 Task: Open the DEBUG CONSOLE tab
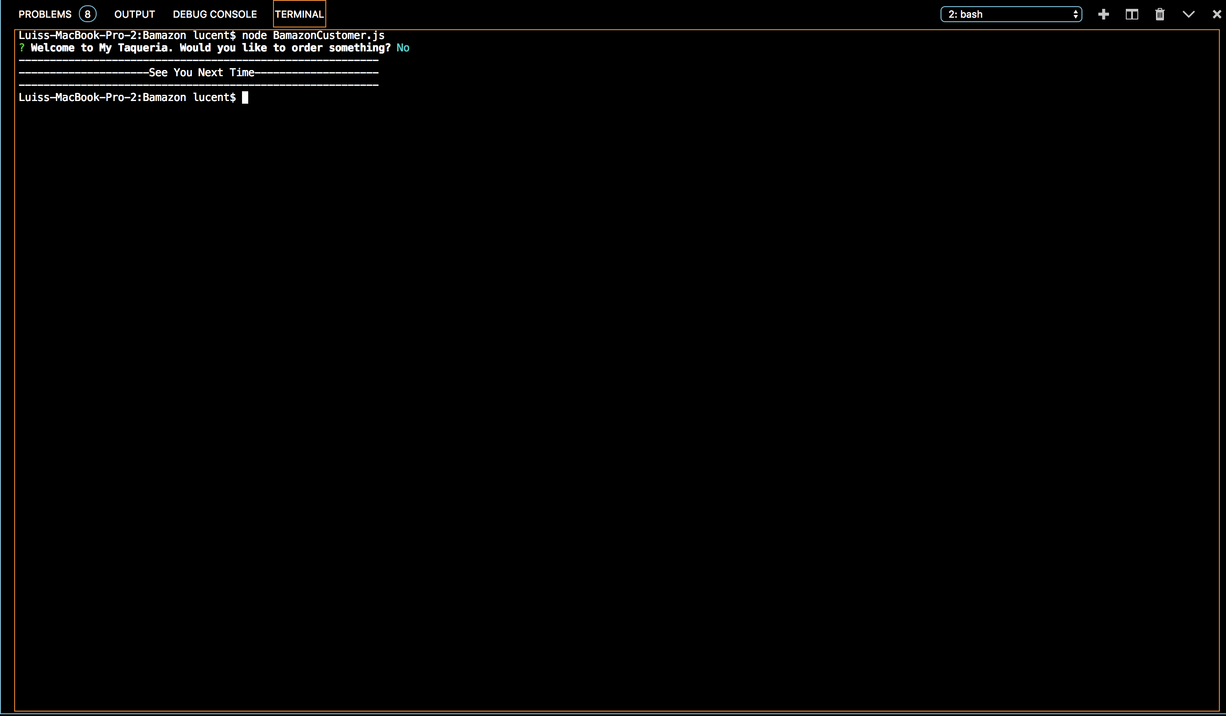pyautogui.click(x=215, y=15)
